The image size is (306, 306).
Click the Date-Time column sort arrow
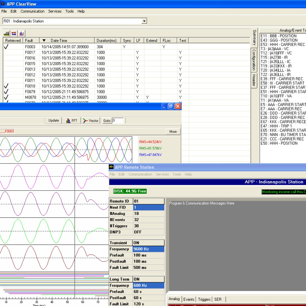point(44,40)
